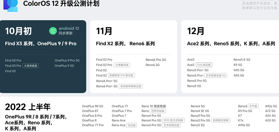Select the "11月" card heading
This screenshot has height=132, width=279.
(104, 31)
